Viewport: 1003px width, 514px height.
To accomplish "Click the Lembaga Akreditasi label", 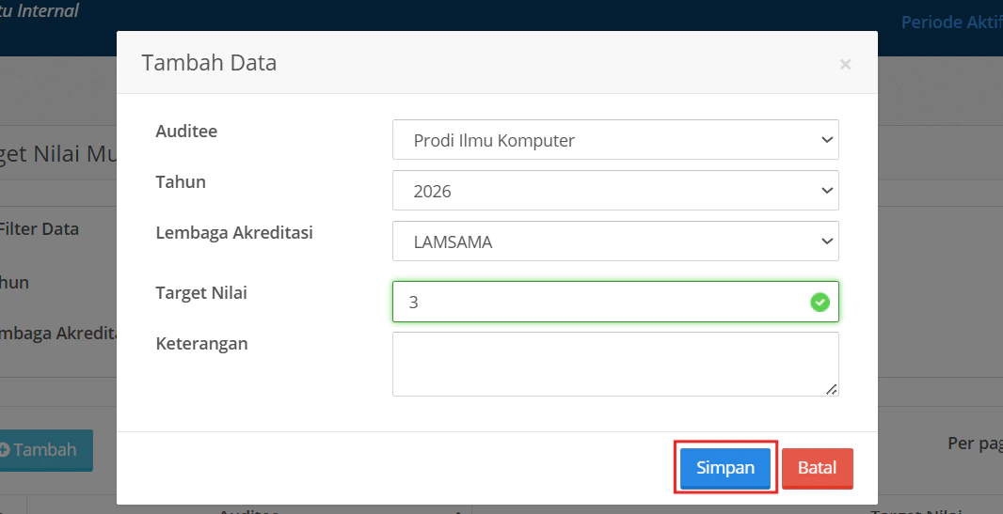I will pos(234,232).
